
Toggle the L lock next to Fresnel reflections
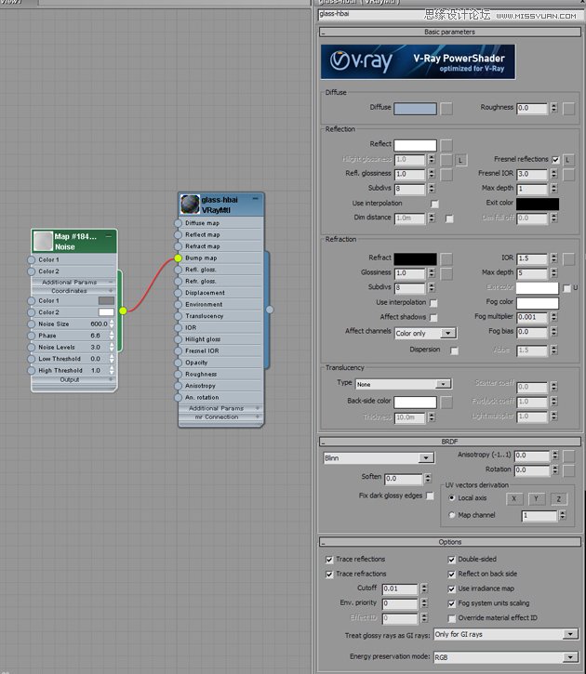pyautogui.click(x=567, y=160)
